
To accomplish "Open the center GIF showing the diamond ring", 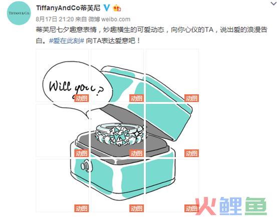I will [x=117, y=131].
